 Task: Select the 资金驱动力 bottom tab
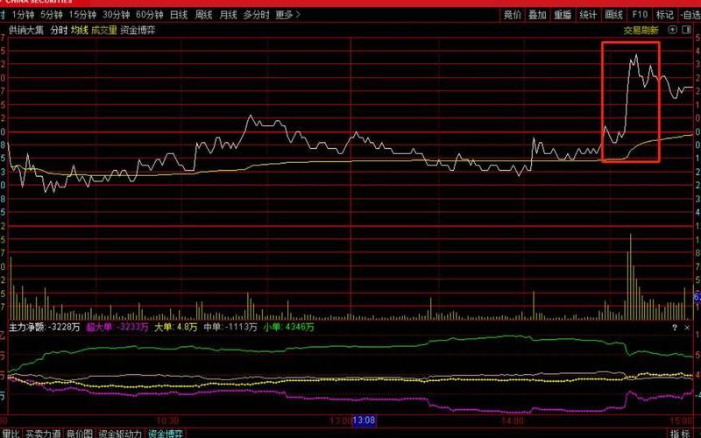click(x=120, y=433)
